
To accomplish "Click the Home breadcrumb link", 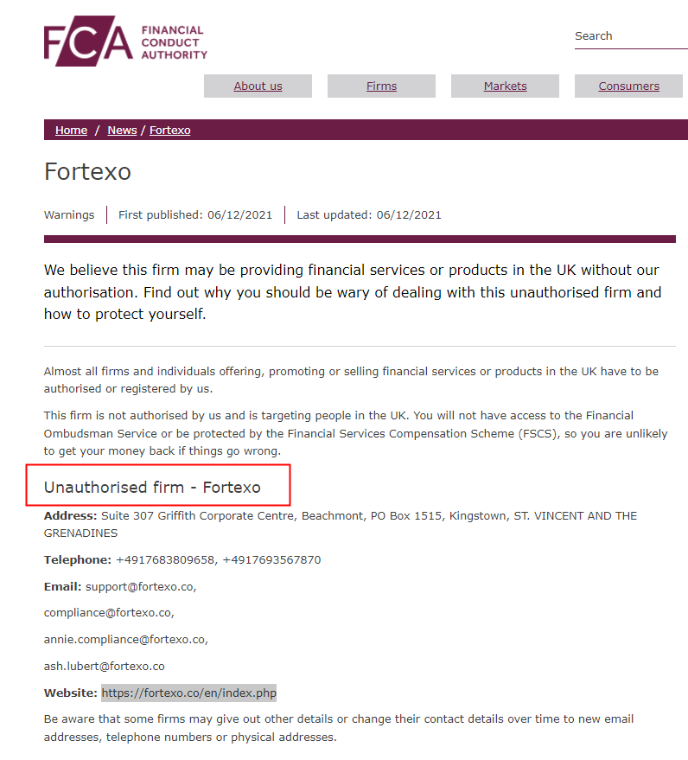I will [71, 131].
